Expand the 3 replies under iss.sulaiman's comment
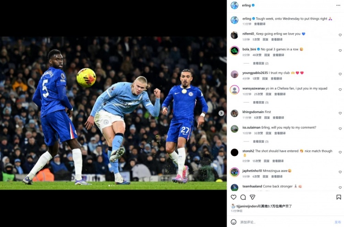344x227 pixels. pos(261,141)
